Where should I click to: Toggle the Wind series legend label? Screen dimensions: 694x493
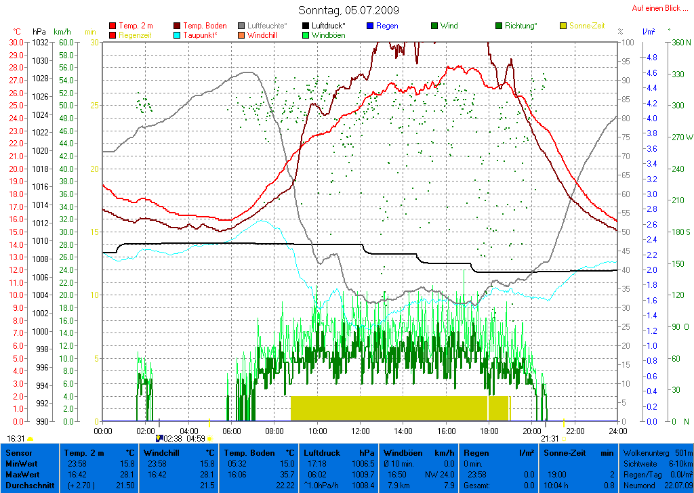(449, 26)
